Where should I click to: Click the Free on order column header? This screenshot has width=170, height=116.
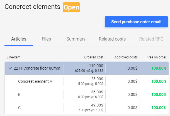156,57
